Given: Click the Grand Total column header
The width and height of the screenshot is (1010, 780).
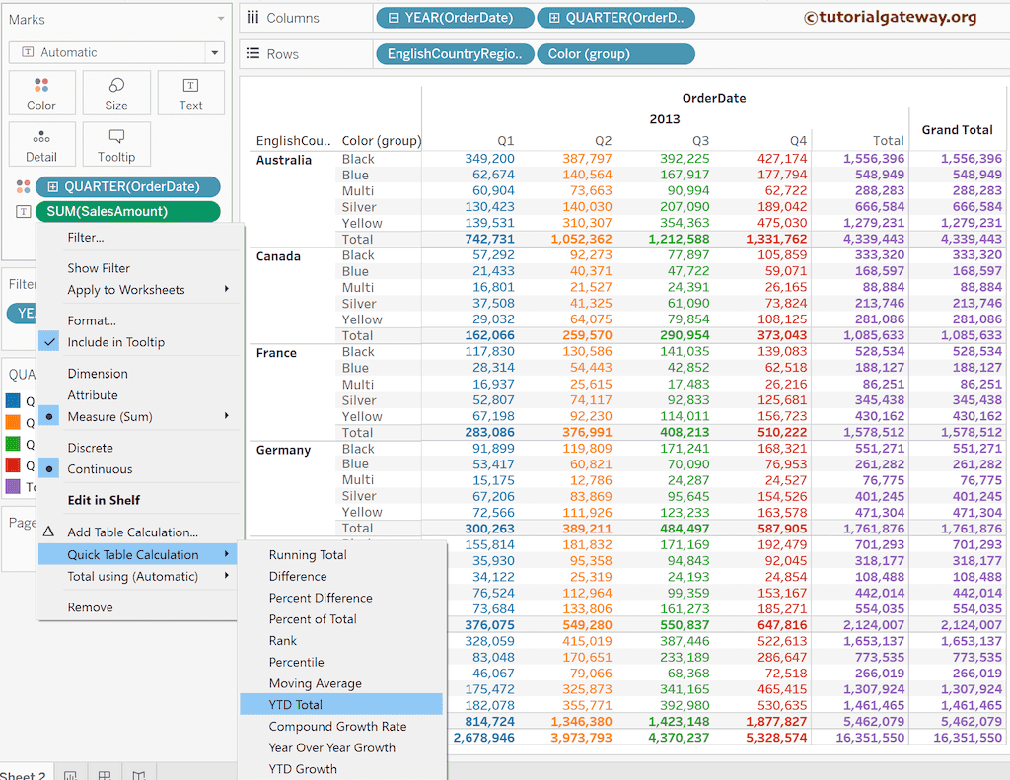Looking at the screenshot, I should coord(956,129).
